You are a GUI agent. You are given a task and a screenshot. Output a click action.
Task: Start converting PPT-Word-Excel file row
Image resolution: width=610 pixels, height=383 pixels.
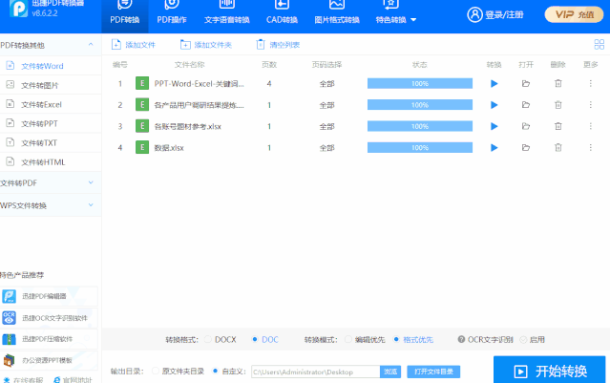[494, 84]
